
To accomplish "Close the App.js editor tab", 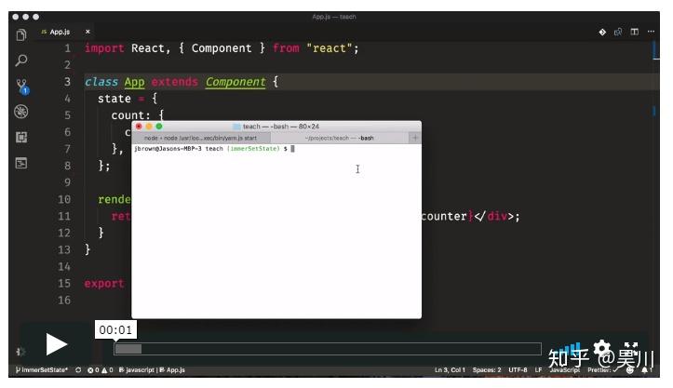I will click(x=87, y=32).
